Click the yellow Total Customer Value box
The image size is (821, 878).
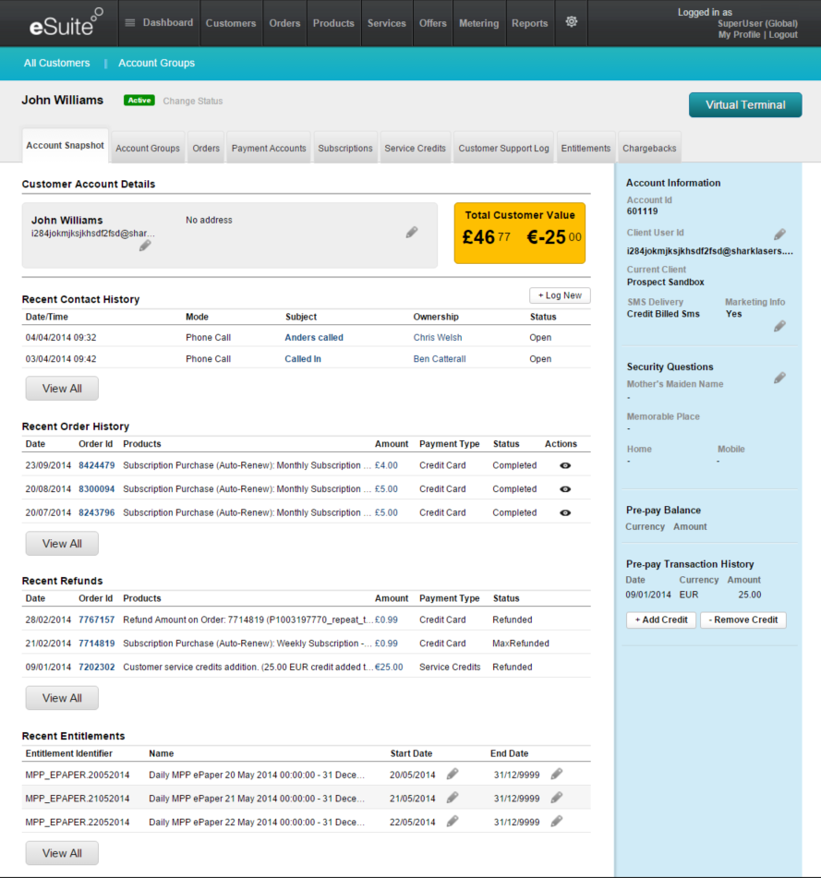point(520,233)
